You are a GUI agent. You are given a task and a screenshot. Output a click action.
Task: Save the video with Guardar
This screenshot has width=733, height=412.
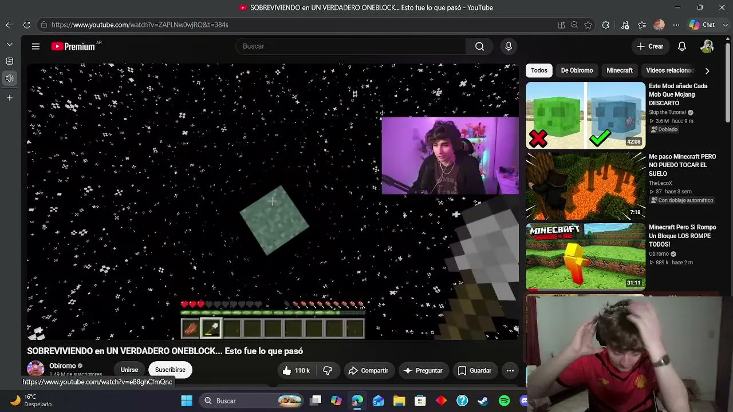coord(475,370)
